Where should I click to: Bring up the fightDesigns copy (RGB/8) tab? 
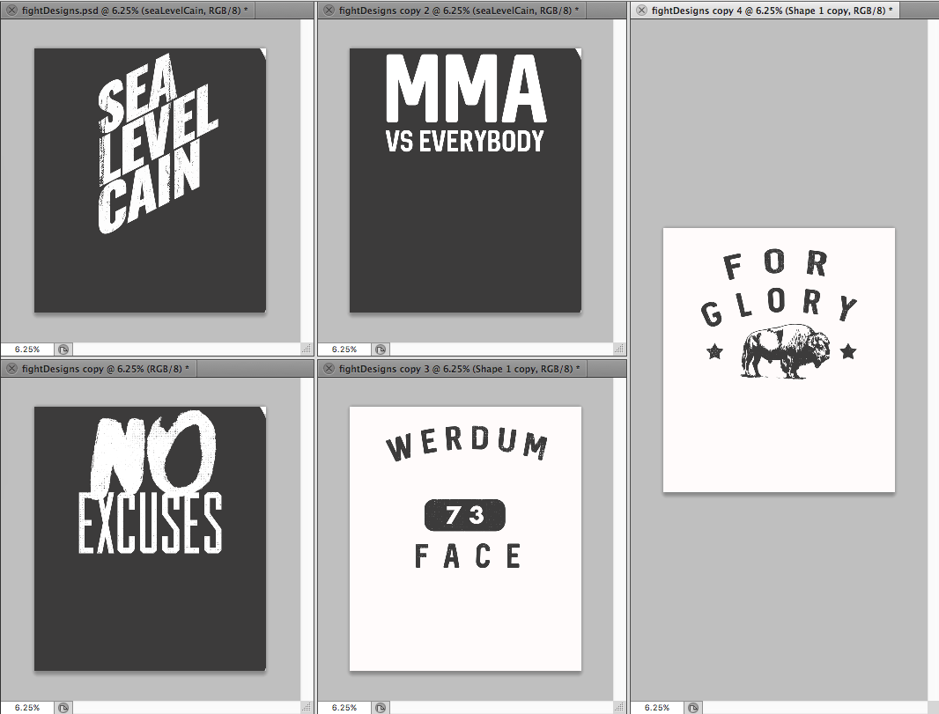click(x=98, y=369)
